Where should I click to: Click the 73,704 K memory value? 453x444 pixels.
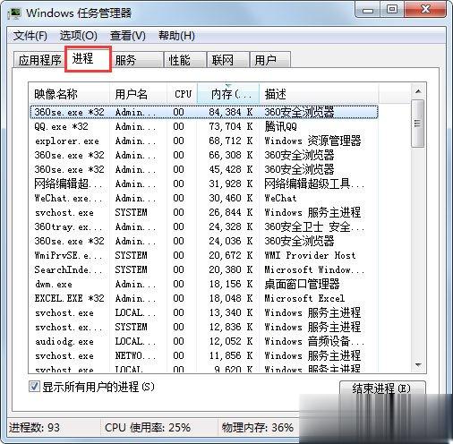tap(231, 126)
